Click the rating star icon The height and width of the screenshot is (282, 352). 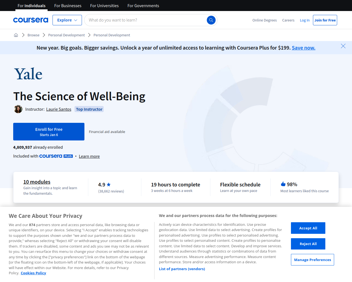pos(109,185)
